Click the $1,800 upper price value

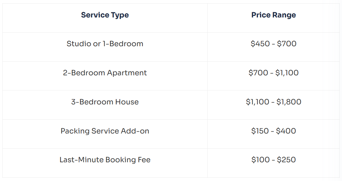click(289, 102)
